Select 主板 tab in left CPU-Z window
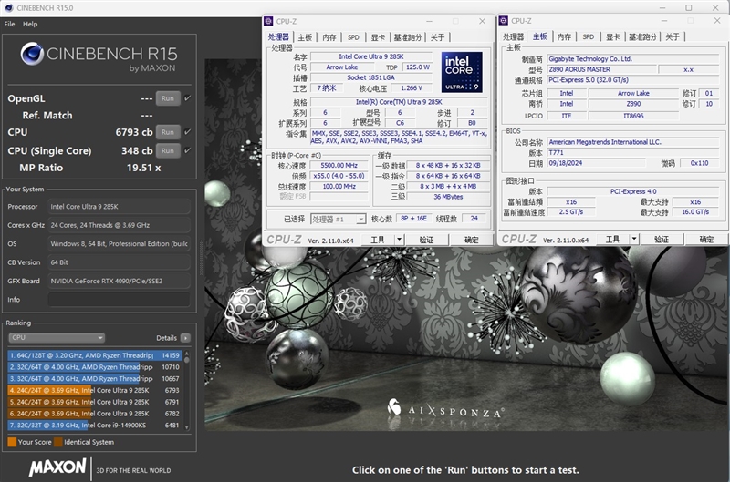730x482 pixels. pos(305,37)
